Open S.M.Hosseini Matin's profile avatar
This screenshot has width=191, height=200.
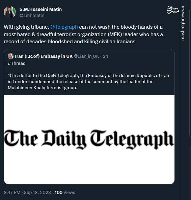10,12
